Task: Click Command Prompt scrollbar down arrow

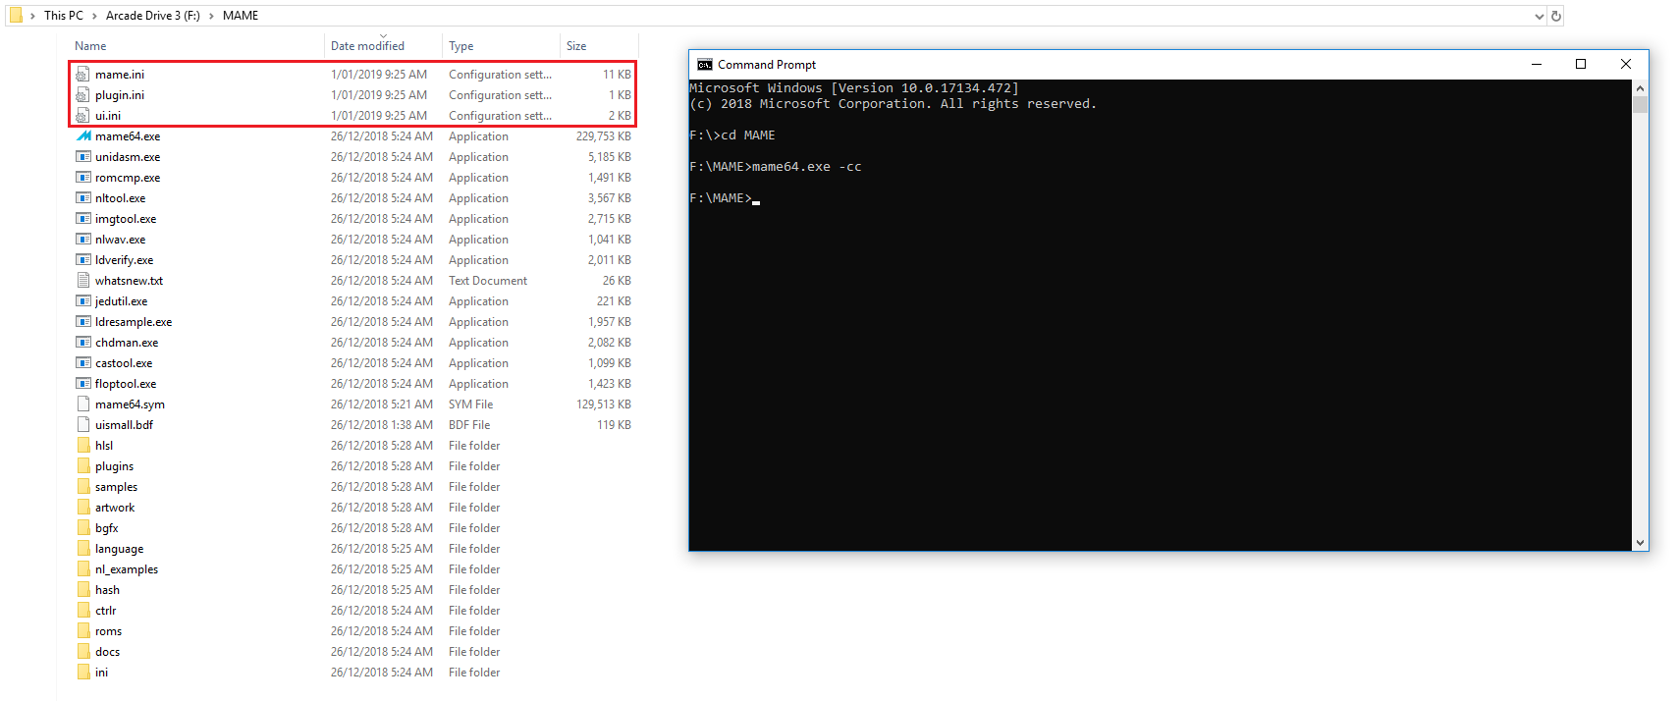Action: click(1640, 542)
